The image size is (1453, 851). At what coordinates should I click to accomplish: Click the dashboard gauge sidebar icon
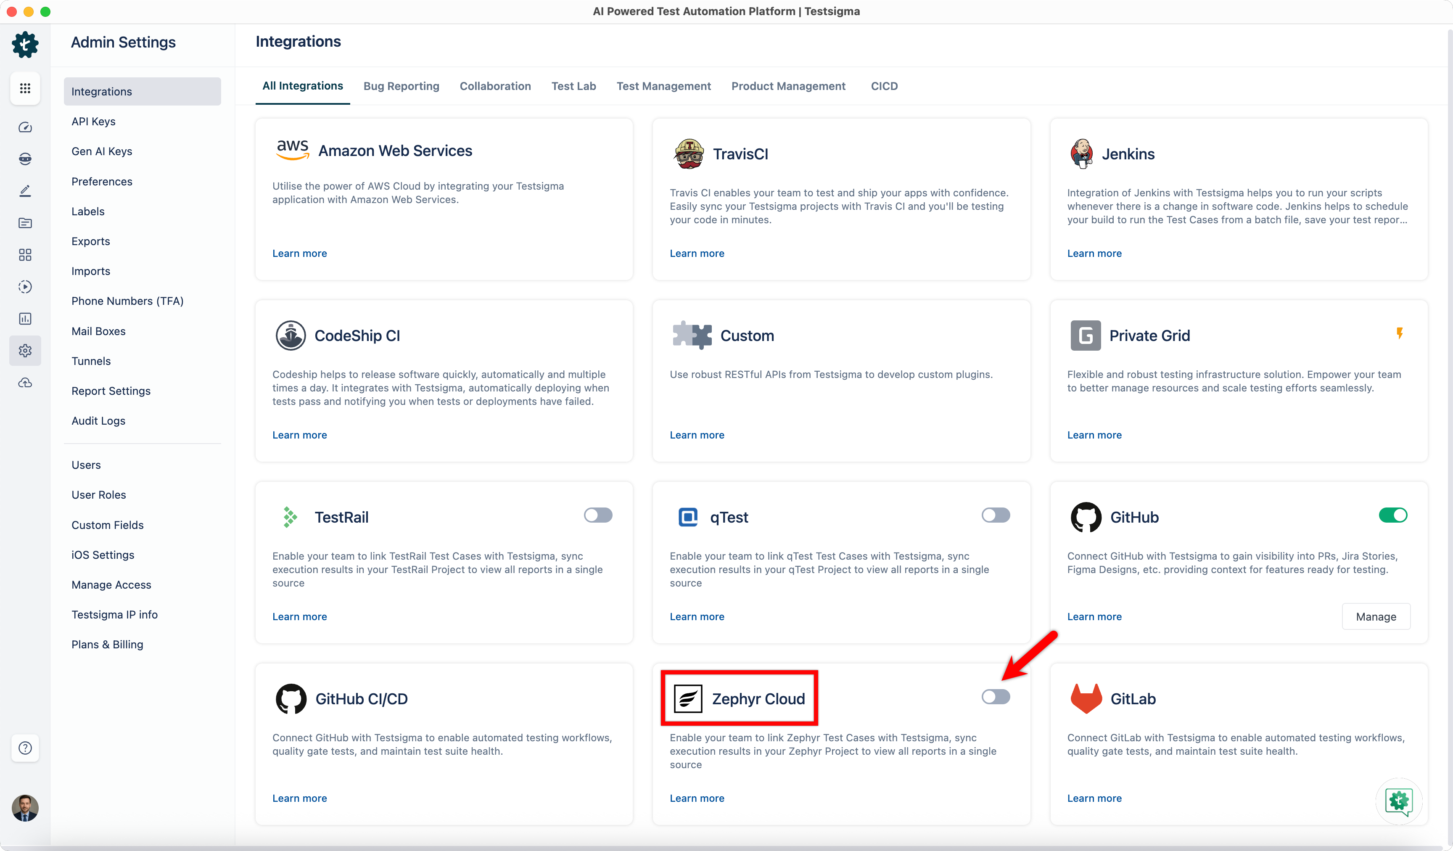(25, 127)
